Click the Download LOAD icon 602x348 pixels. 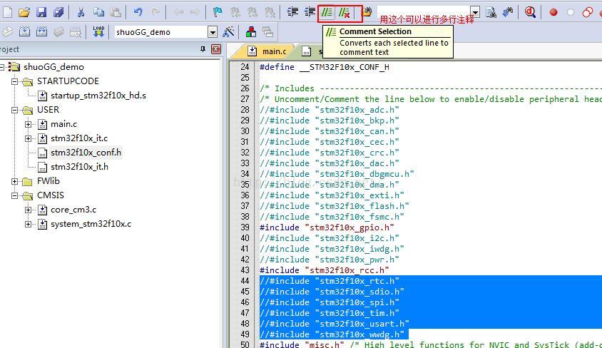pyautogui.click(x=98, y=32)
